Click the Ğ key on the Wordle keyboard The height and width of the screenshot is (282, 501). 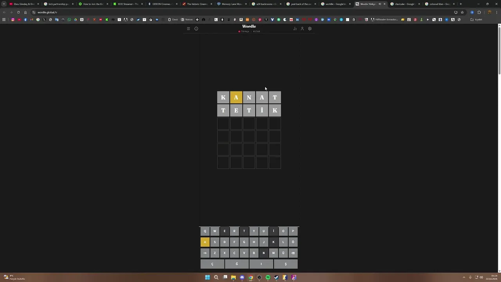tap(237, 264)
